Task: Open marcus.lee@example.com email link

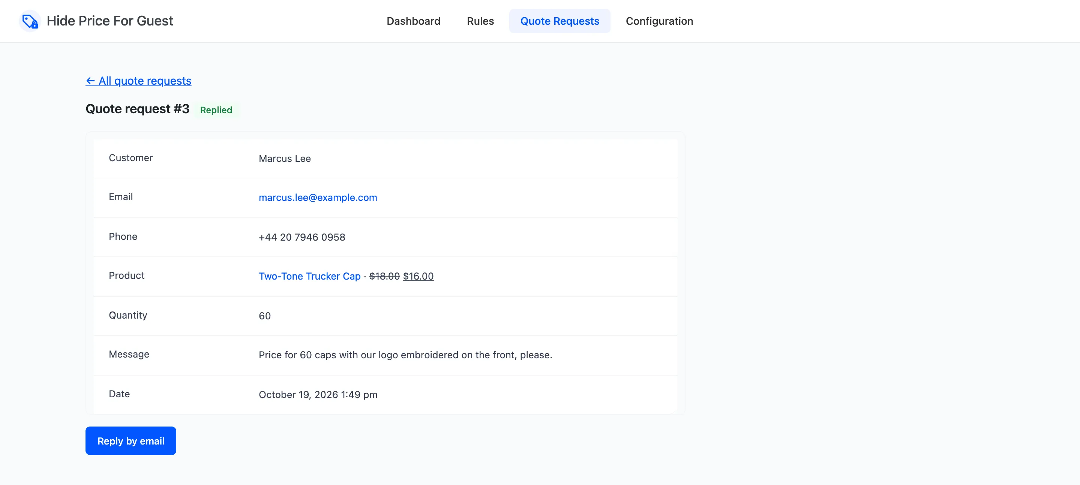Action: coord(318,198)
